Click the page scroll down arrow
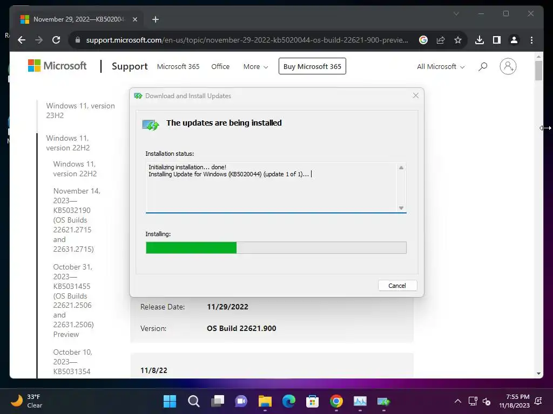553x414 pixels. (x=538, y=374)
